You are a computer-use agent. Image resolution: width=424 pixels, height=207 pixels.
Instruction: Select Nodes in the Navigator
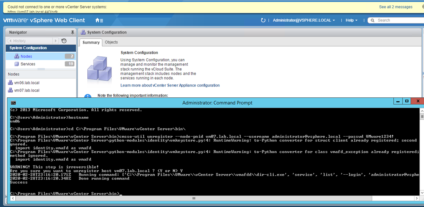point(26,56)
